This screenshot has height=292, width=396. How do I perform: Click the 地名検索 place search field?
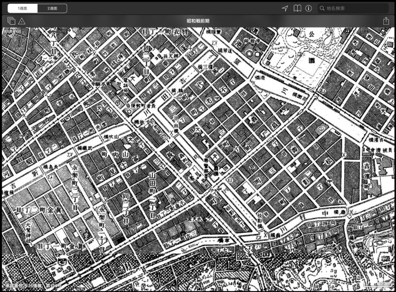[354, 8]
